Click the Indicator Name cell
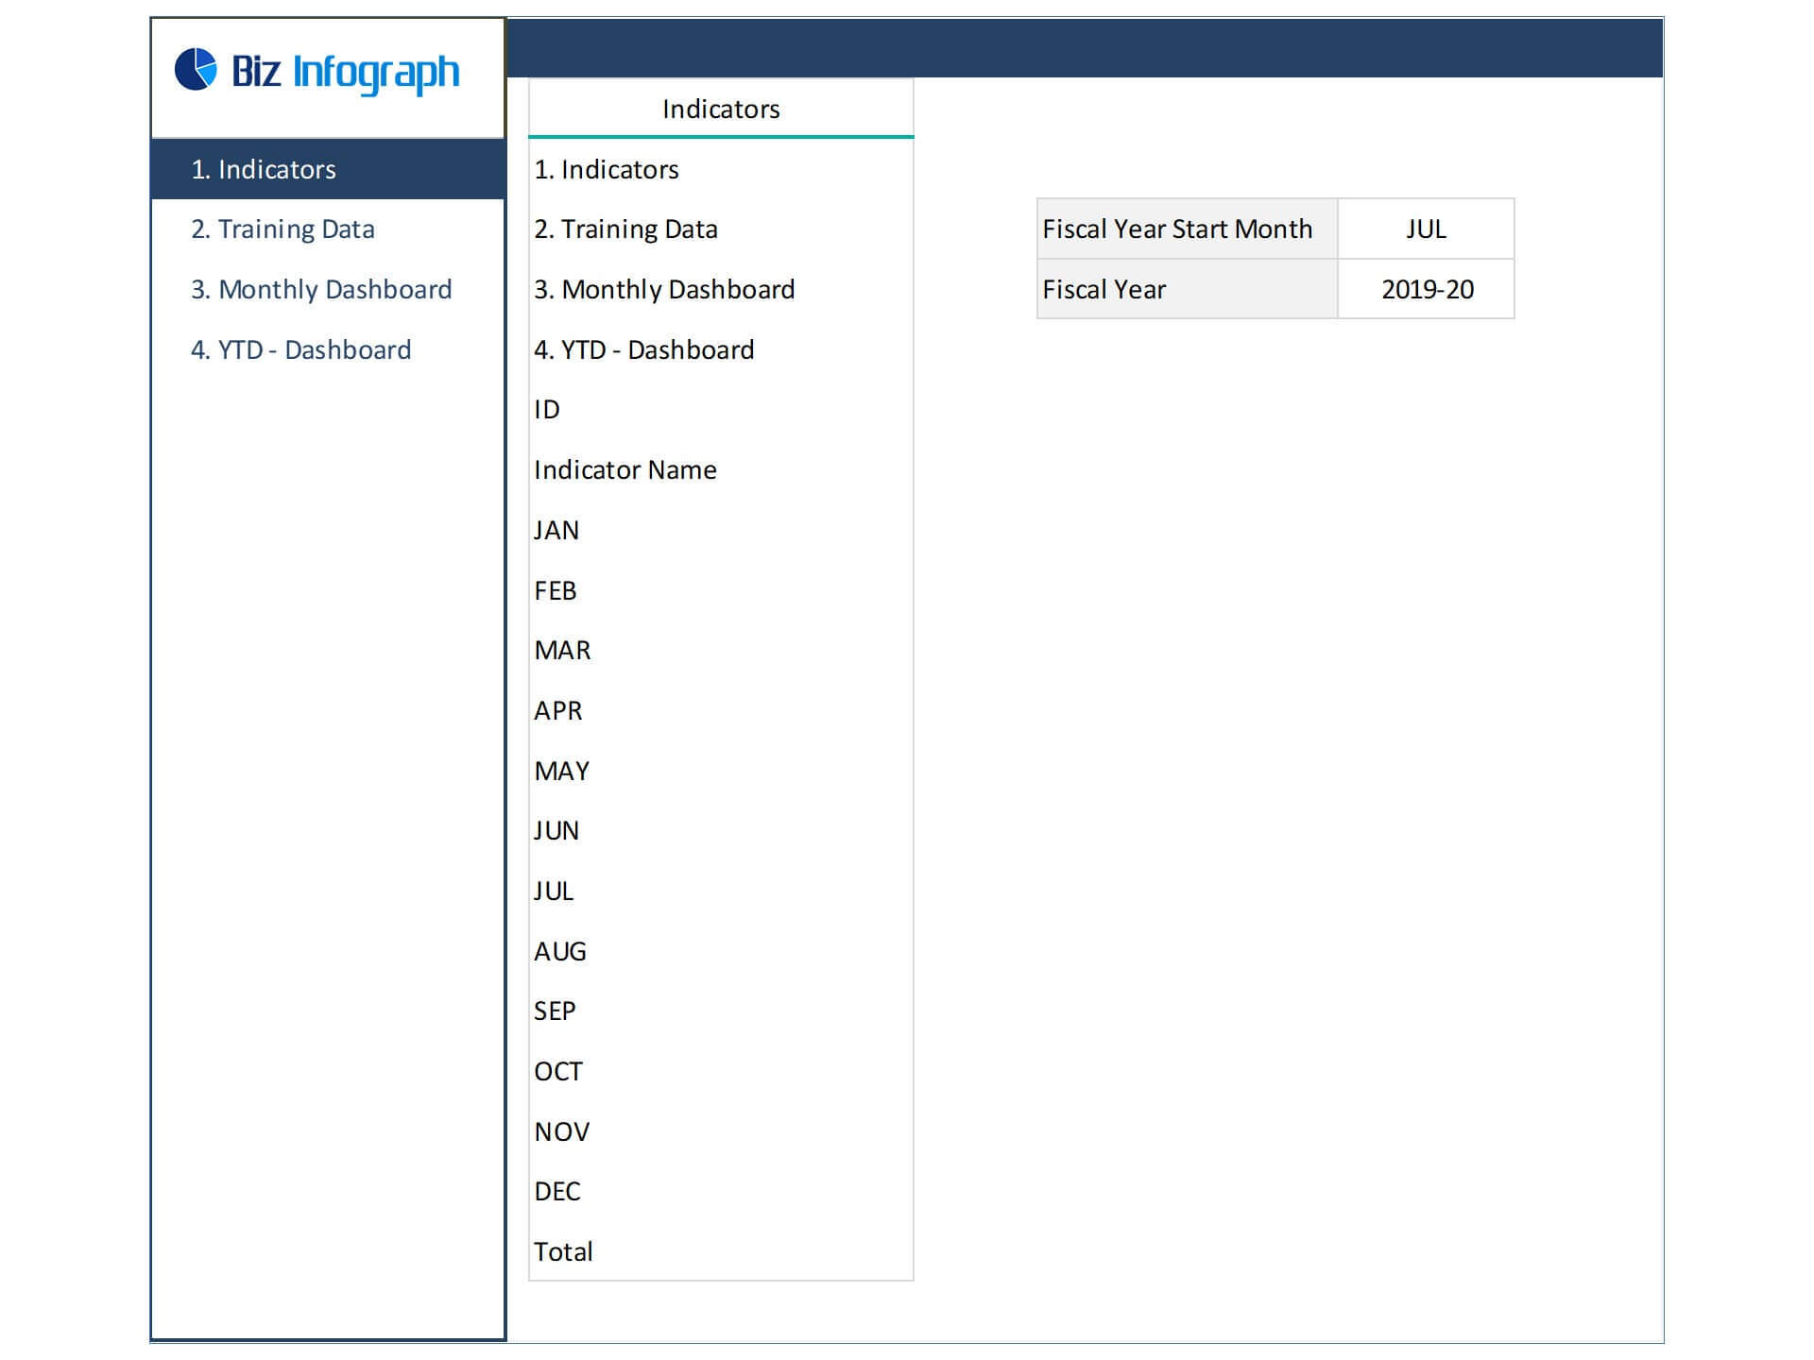 (721, 469)
